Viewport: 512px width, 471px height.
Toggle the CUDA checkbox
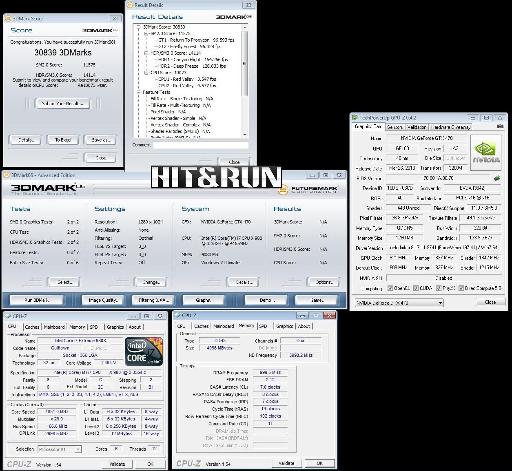pyautogui.click(x=416, y=288)
